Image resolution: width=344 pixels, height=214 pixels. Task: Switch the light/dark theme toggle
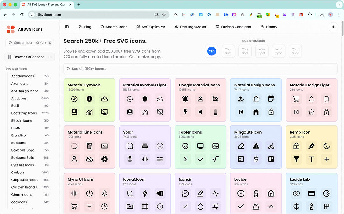point(333,27)
